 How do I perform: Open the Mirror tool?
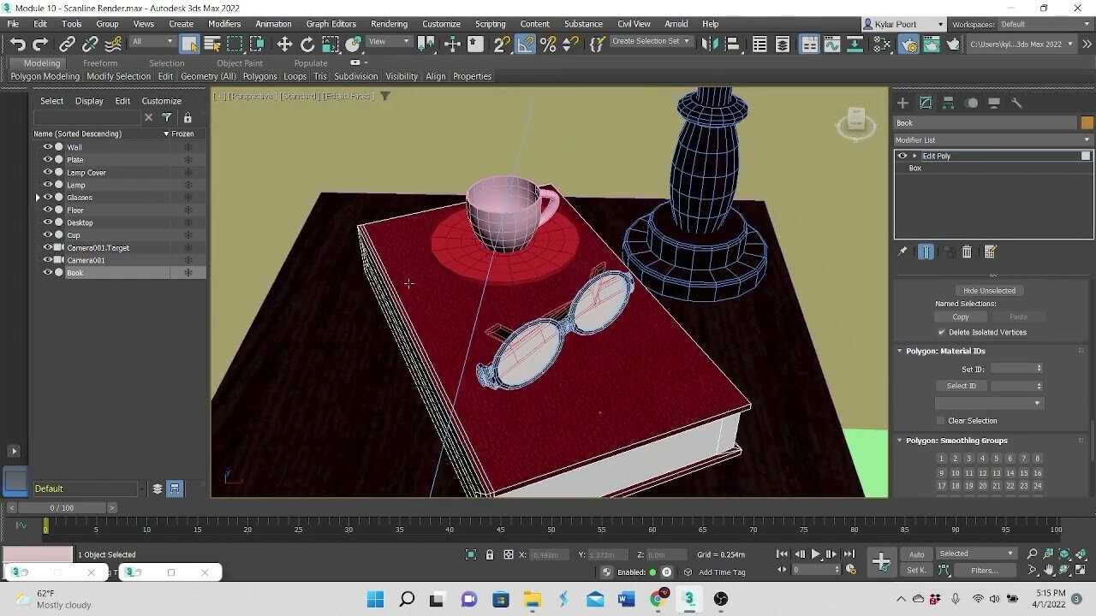pyautogui.click(x=709, y=44)
